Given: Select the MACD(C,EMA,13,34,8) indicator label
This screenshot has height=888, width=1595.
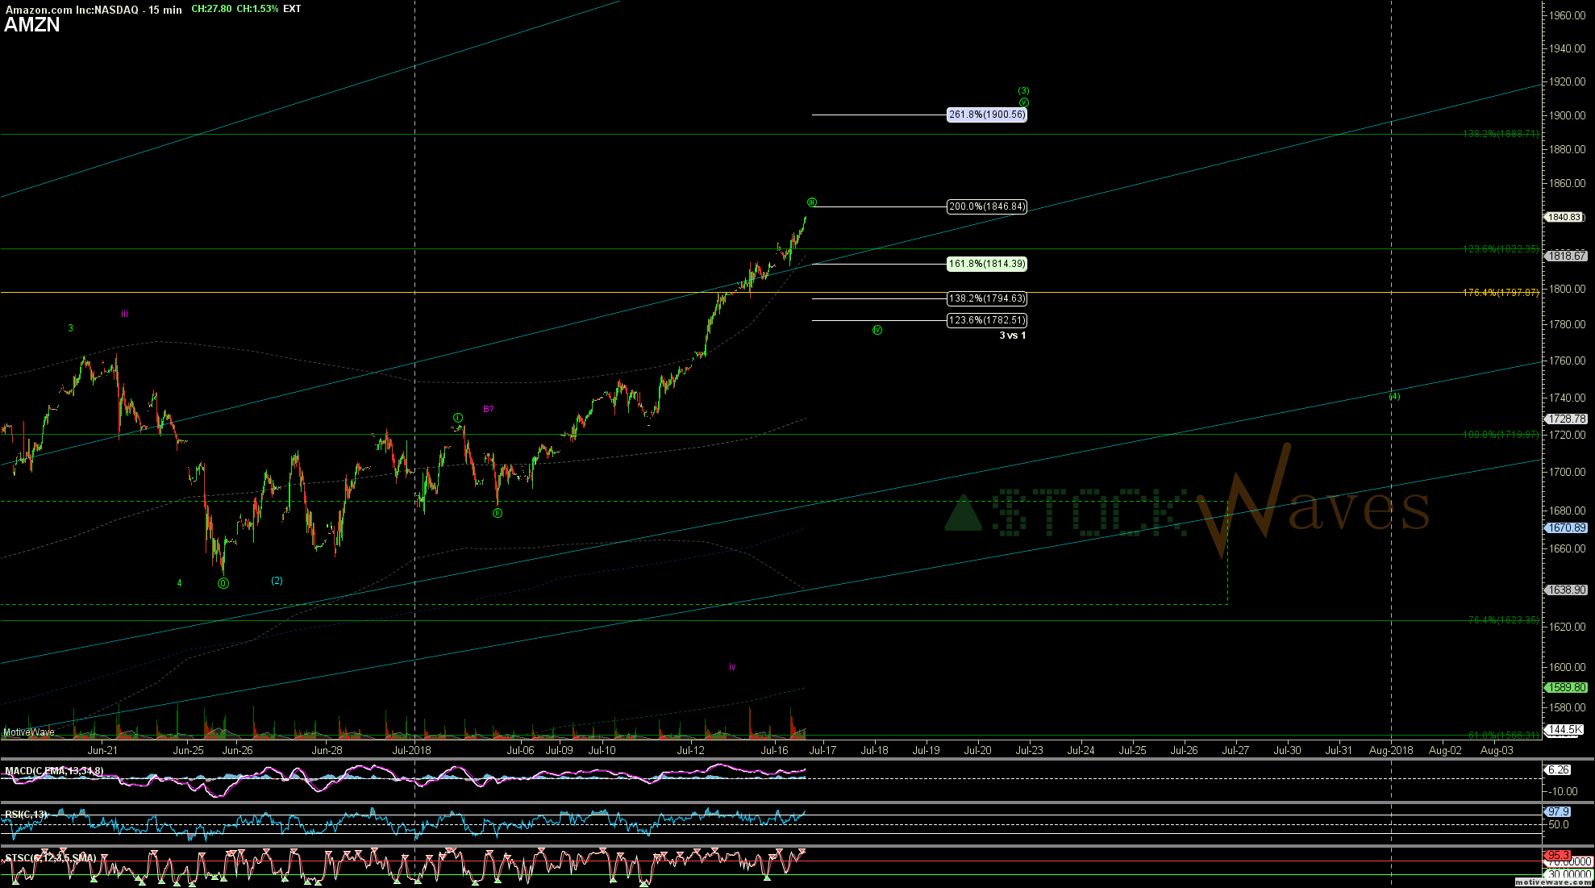Looking at the screenshot, I should click(54, 771).
